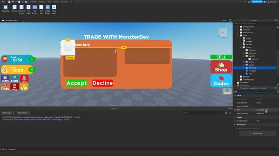Screen dimensions: 279x156
Task: Switch to the MODEL ribbon tab
Action: [x=41, y=2]
